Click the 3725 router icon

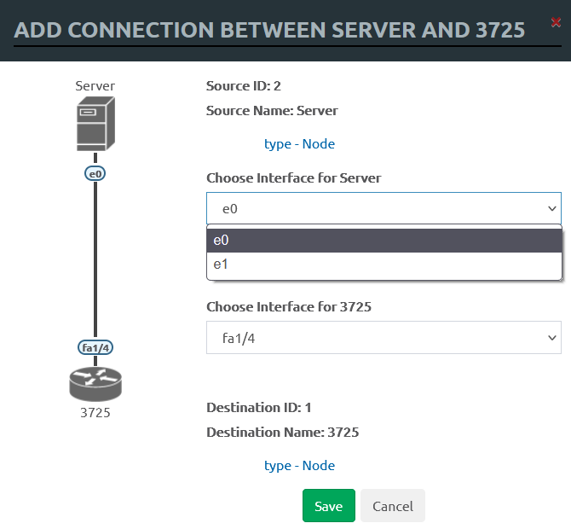95,383
